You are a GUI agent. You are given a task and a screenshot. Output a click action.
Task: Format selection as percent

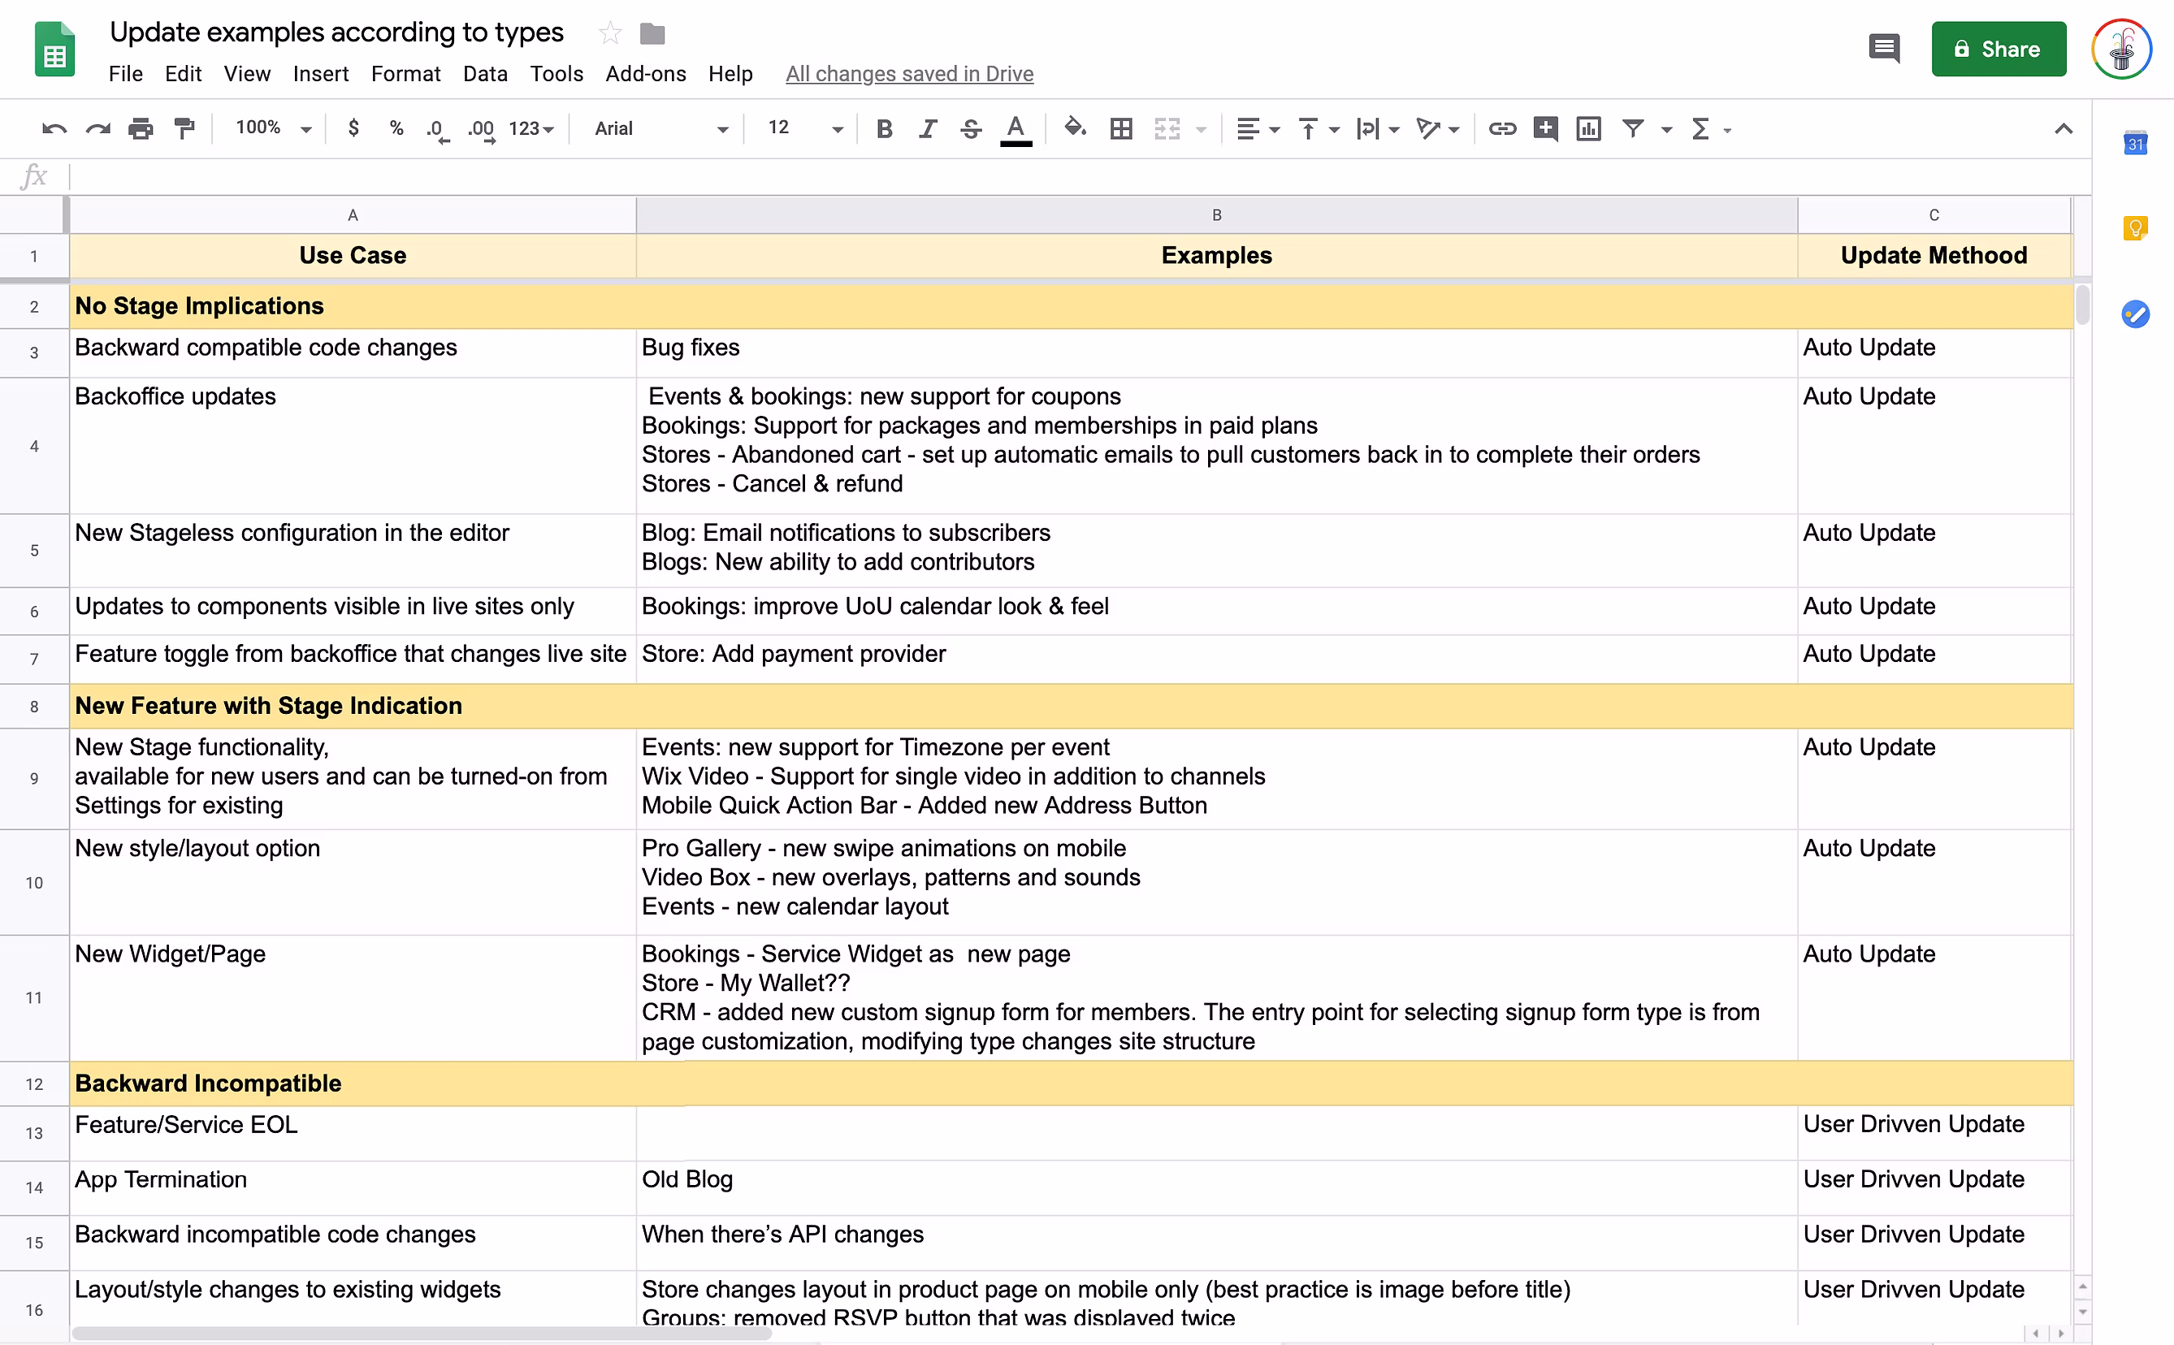396,128
